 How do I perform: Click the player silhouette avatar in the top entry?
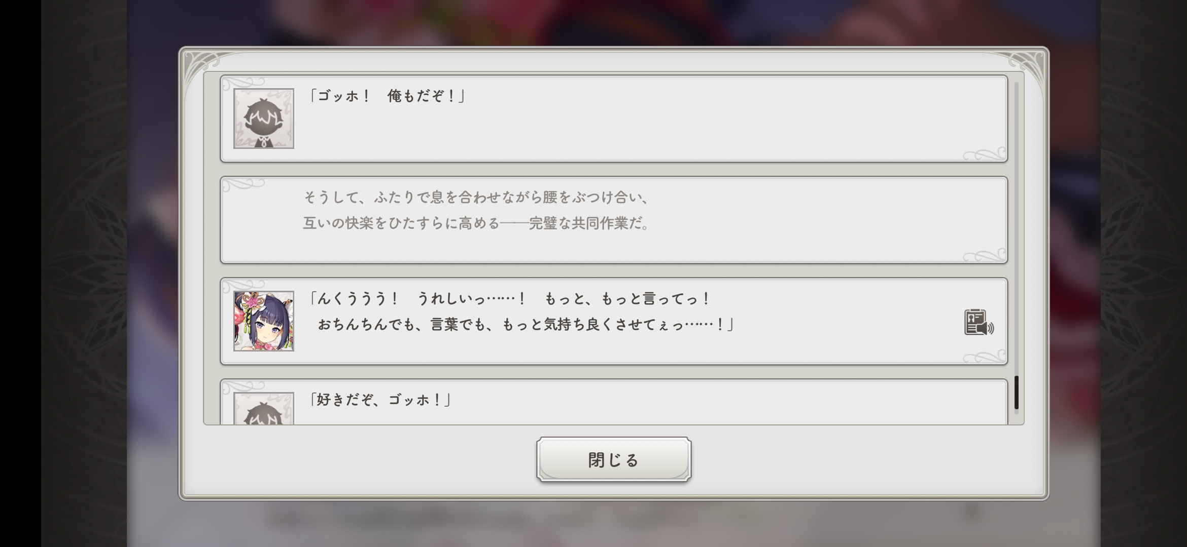click(x=264, y=119)
